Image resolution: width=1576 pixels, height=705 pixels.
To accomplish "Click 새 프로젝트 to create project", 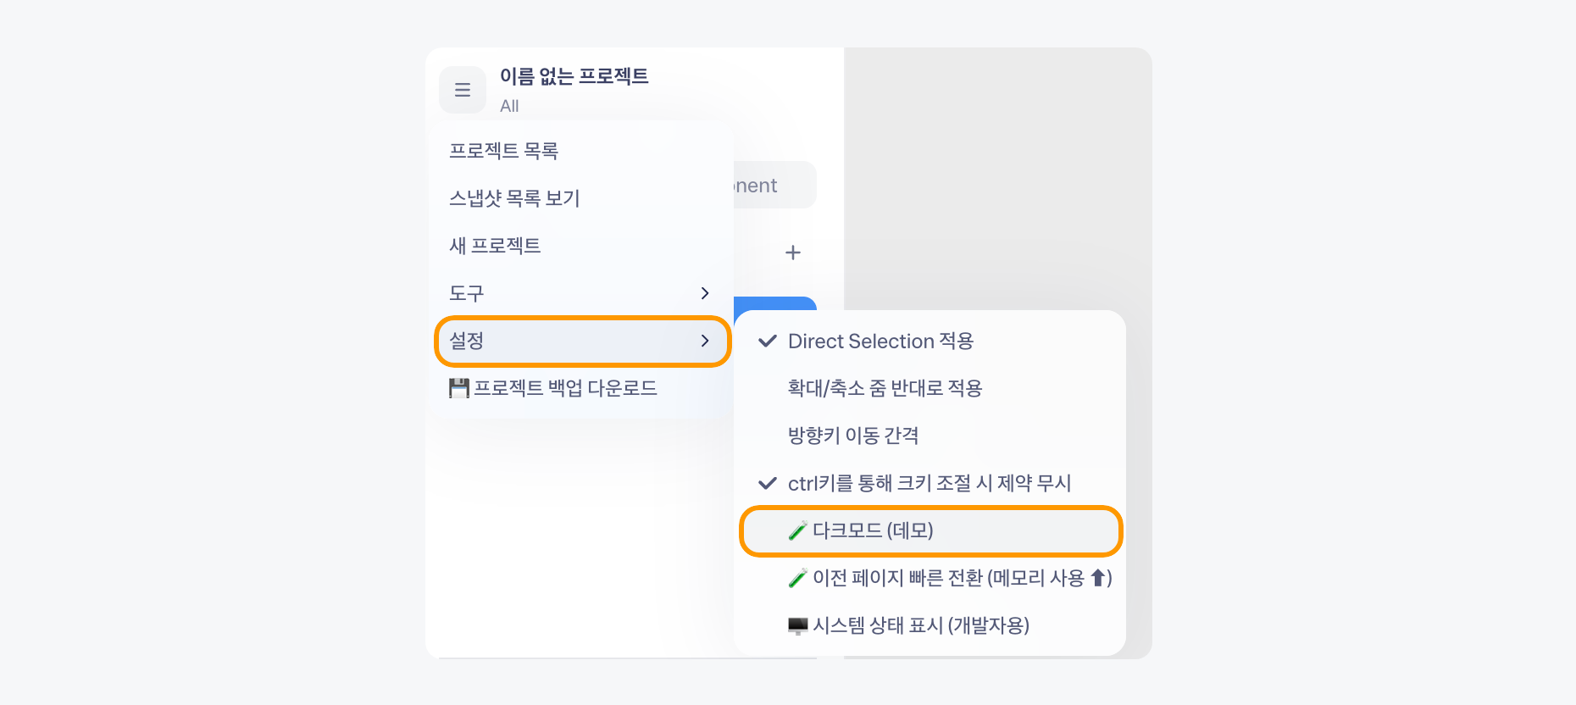I will point(583,247).
